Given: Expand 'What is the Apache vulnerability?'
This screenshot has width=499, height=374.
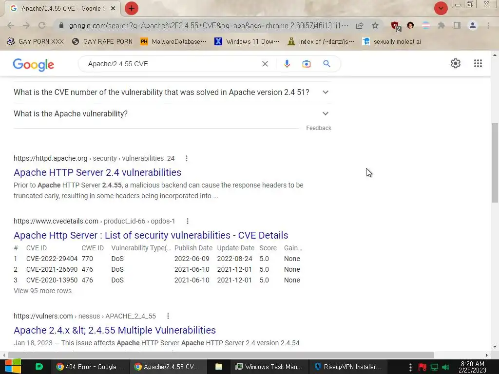Looking at the screenshot, I should click(172, 113).
